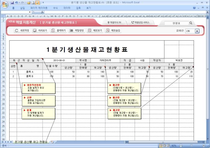Select the 품목 A cell

tap(30, 72)
